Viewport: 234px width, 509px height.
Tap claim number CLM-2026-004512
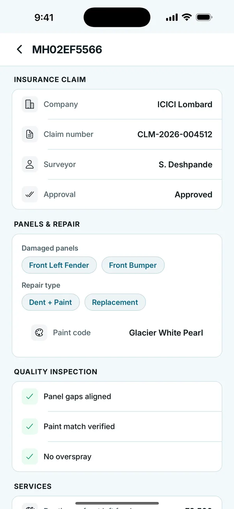(x=175, y=134)
